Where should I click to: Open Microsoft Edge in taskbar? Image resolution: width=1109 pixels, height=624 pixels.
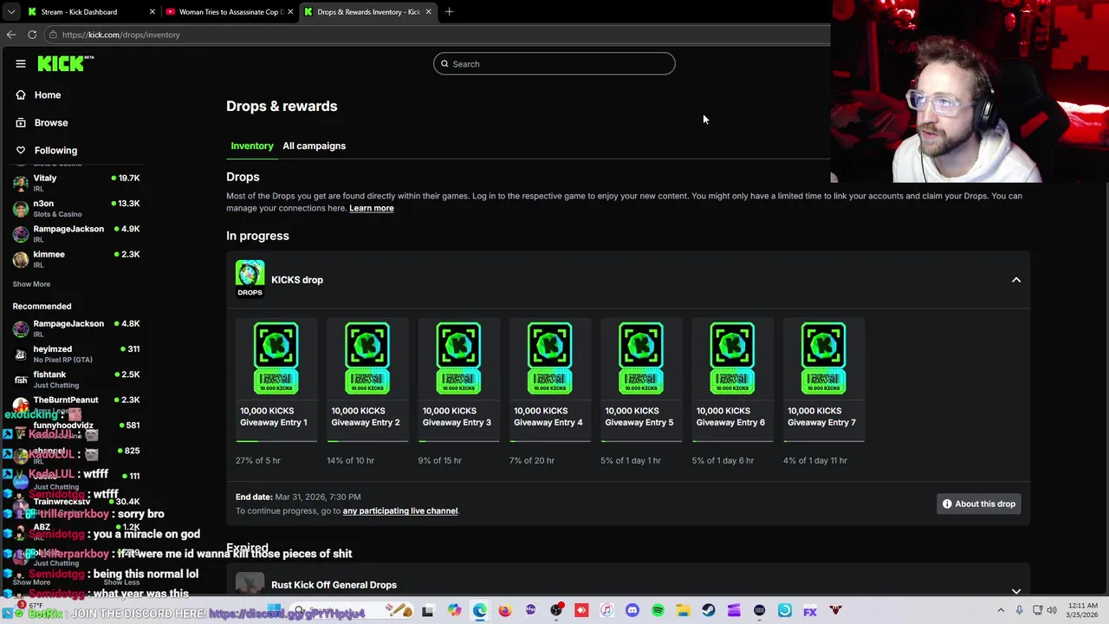(479, 611)
